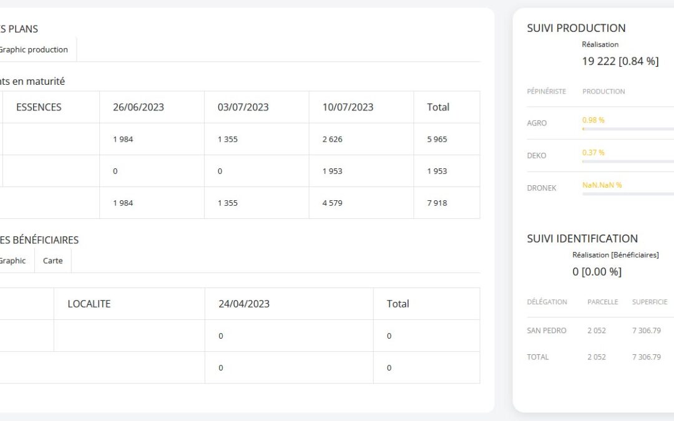The image size is (674, 421).
Task: Click the 26/06/2023 column header
Action: click(x=139, y=107)
